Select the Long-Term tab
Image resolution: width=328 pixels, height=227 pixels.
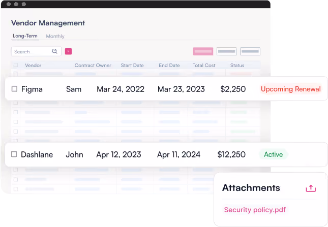tap(25, 36)
